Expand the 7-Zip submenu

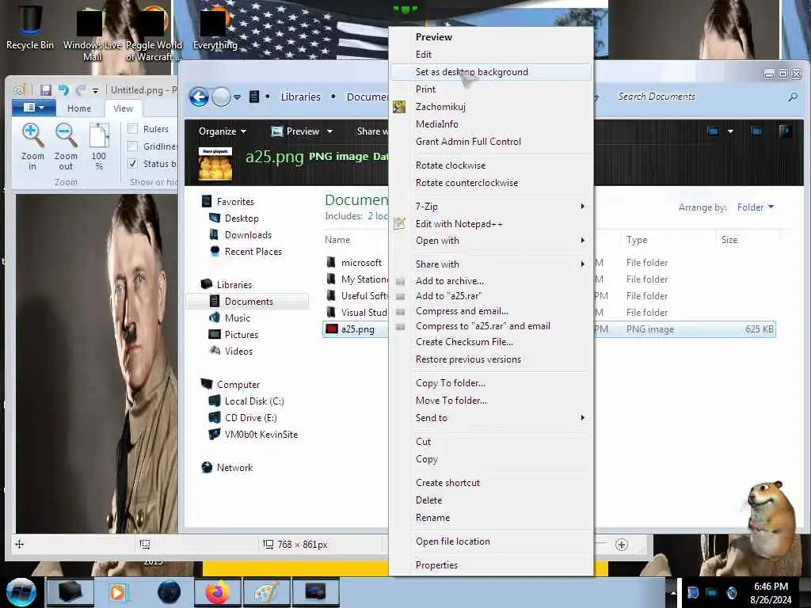(490, 207)
